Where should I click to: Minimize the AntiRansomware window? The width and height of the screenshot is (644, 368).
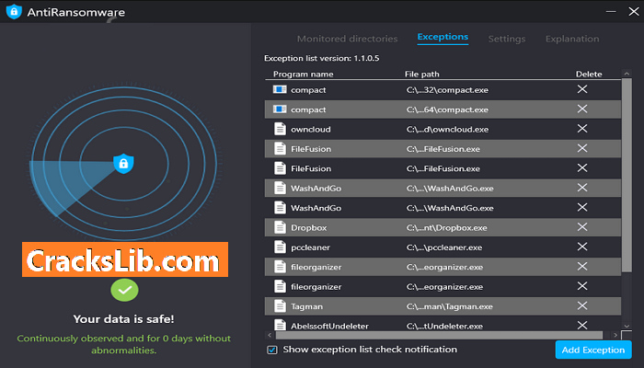click(611, 11)
